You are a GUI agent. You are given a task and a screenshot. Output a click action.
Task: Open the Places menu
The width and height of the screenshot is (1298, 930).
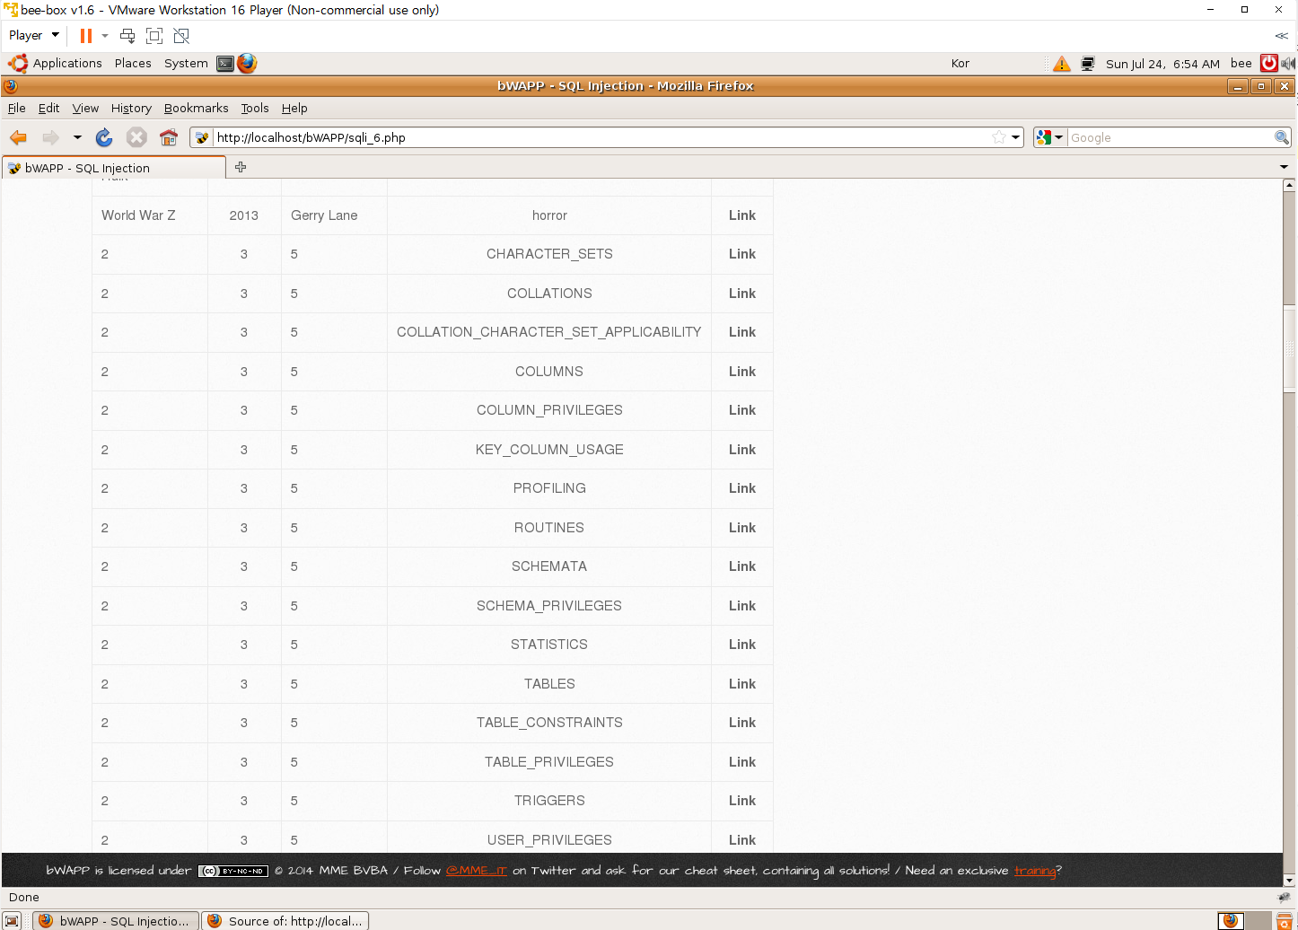pos(133,63)
